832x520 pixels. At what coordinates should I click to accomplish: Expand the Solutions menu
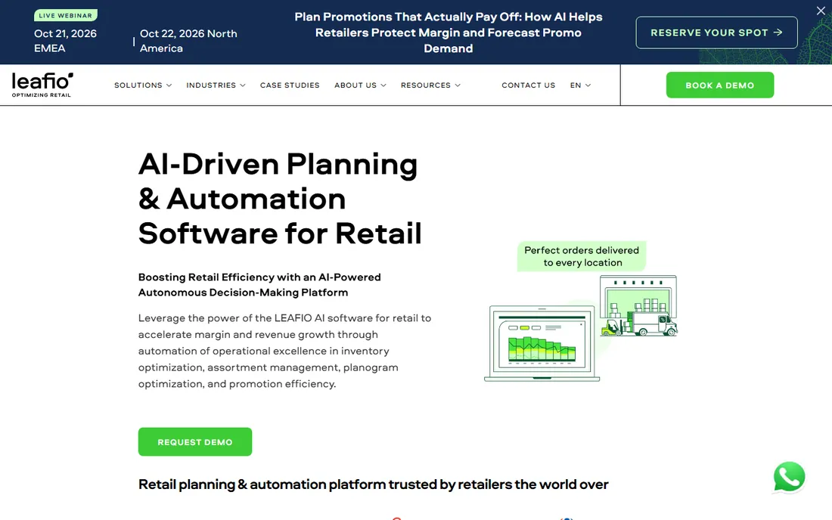pyautogui.click(x=143, y=85)
